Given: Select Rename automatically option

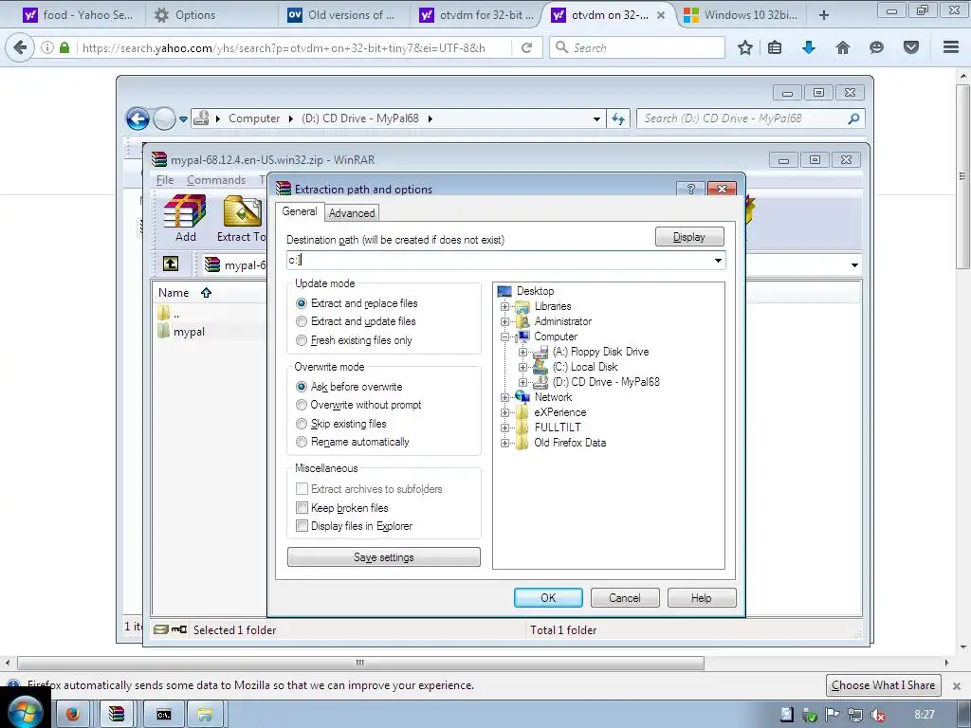Looking at the screenshot, I should 302,442.
